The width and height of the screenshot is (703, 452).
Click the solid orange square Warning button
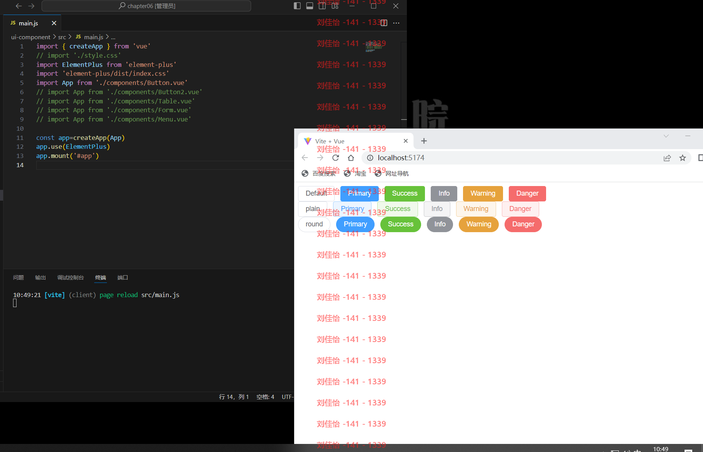483,193
